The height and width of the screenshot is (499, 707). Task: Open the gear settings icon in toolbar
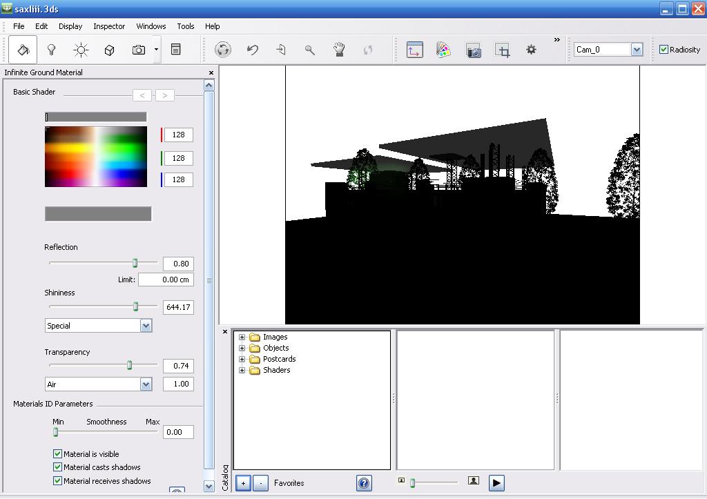(x=531, y=50)
